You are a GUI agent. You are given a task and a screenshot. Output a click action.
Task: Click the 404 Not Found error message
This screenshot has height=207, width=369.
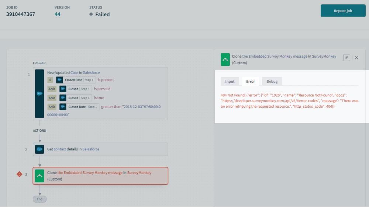tap(289, 101)
